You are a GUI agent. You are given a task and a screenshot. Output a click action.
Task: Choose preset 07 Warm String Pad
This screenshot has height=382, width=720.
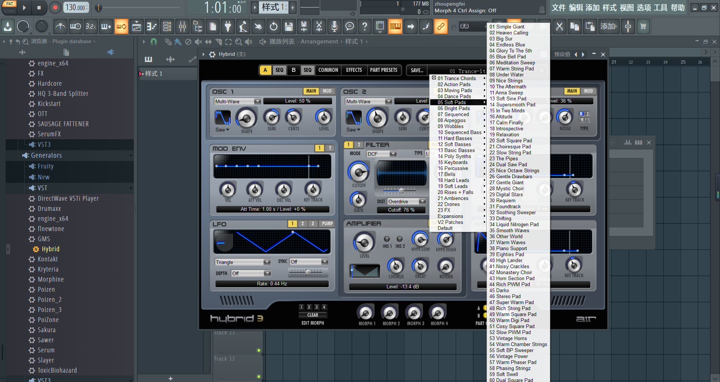click(518, 69)
